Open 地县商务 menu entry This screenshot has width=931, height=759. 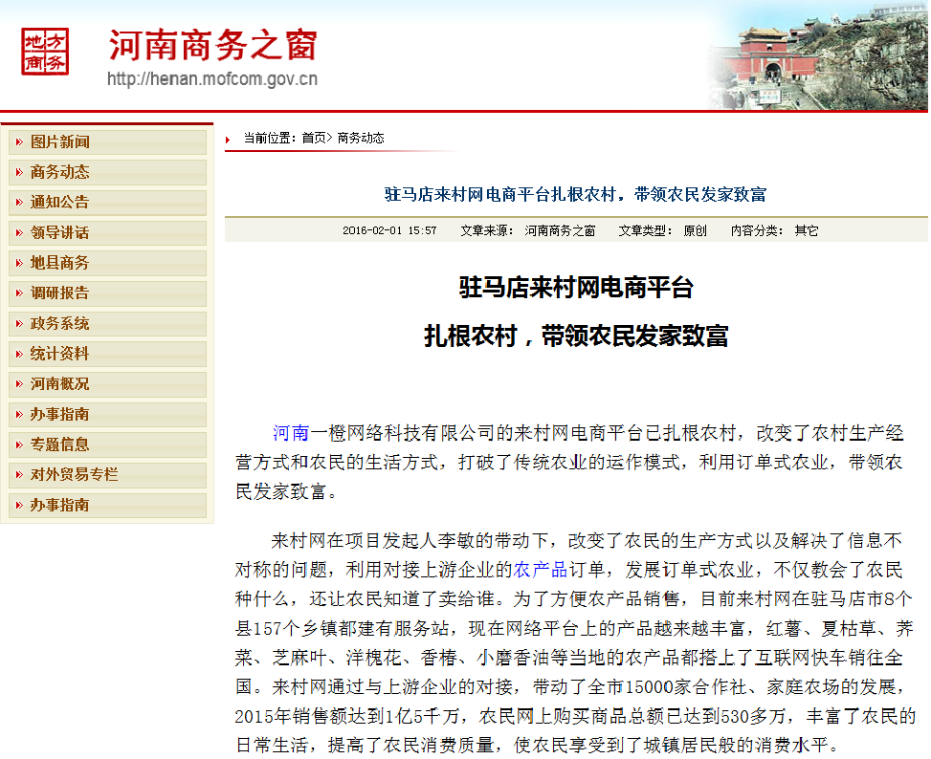(107, 263)
